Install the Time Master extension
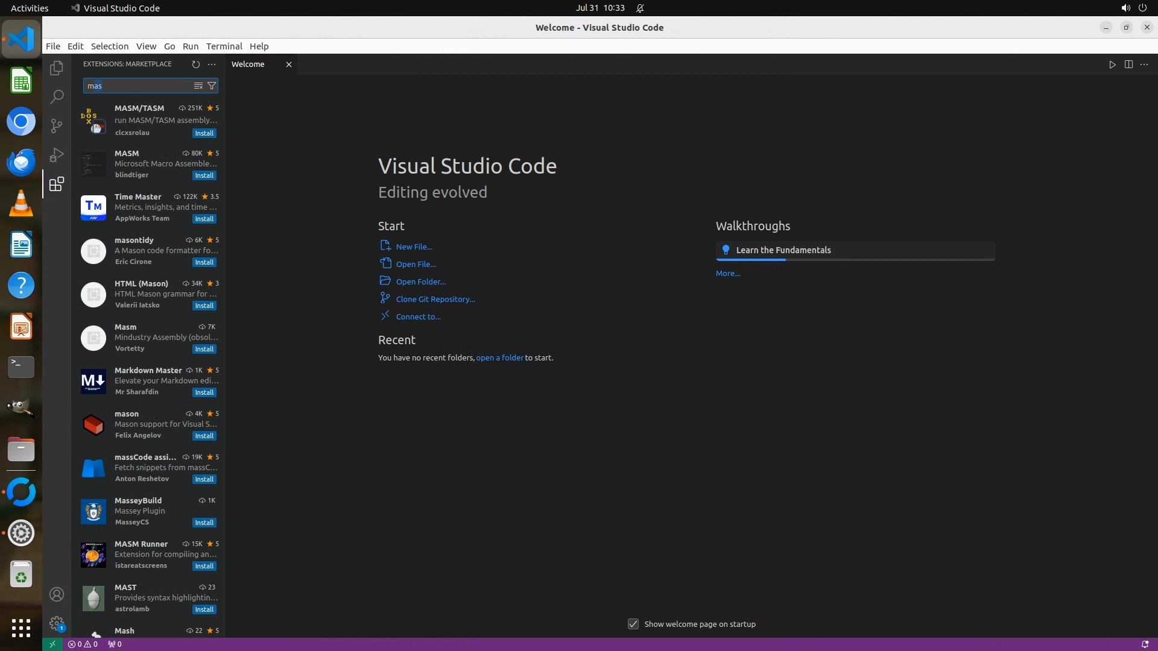 click(x=204, y=219)
